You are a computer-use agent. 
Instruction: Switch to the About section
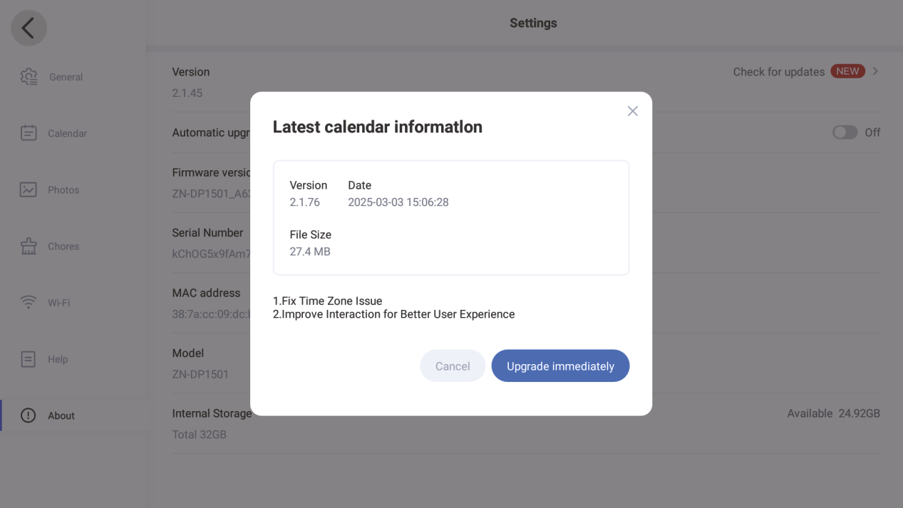61,415
